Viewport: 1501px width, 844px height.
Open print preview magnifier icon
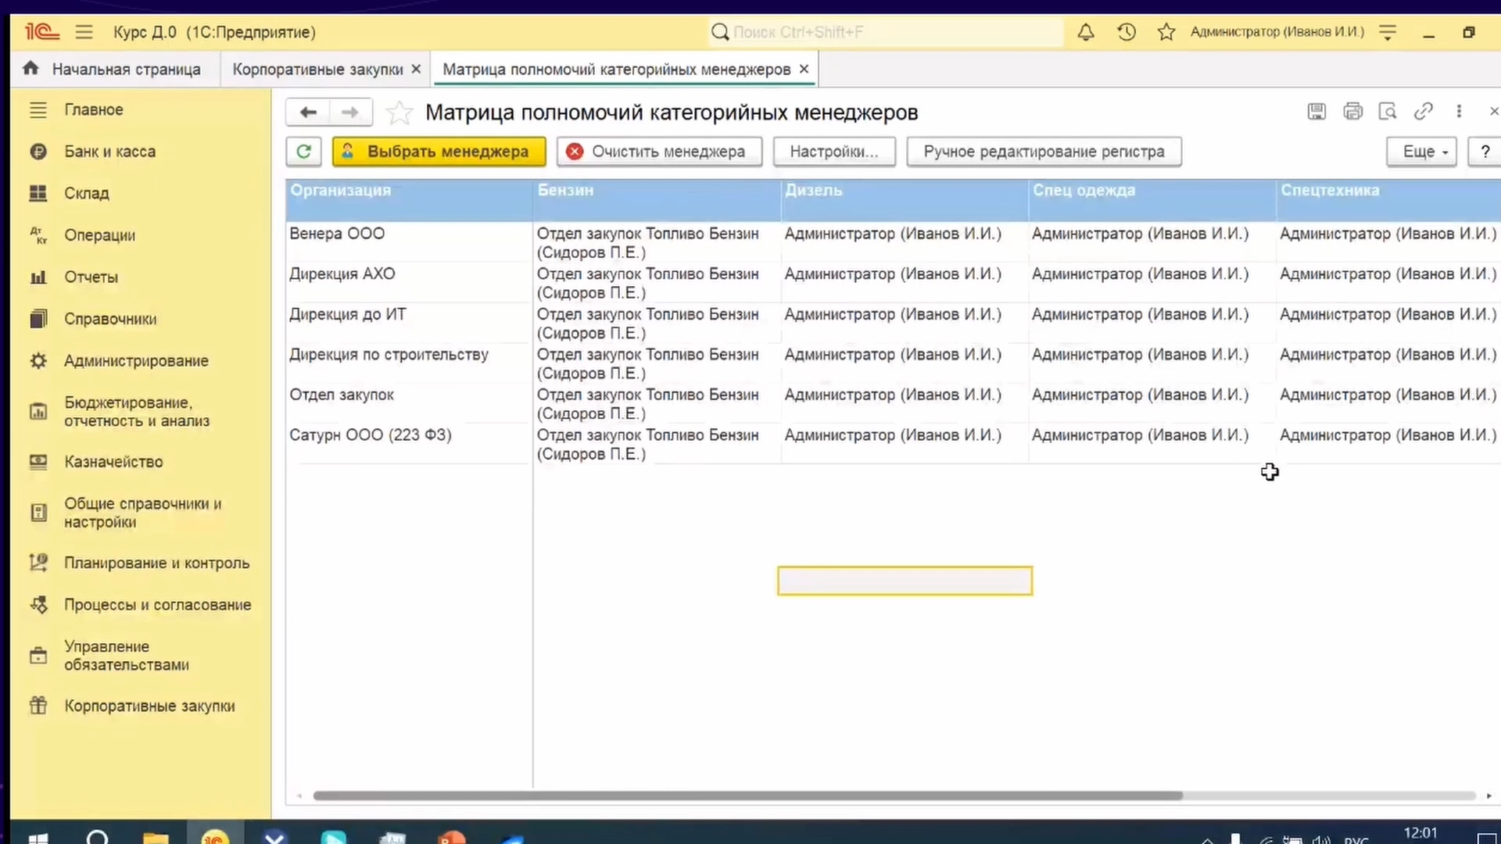(1388, 112)
